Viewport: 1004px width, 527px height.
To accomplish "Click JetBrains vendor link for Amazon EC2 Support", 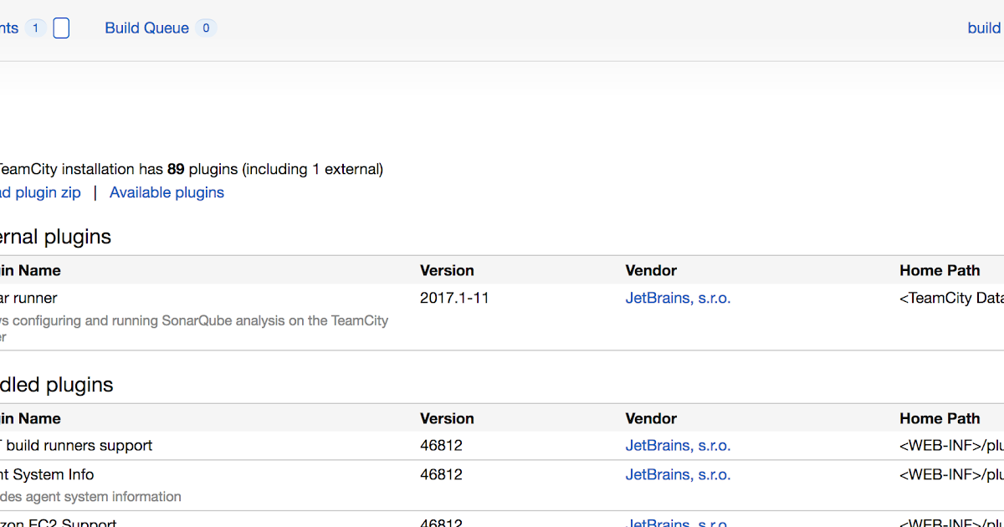I will click(x=676, y=523).
